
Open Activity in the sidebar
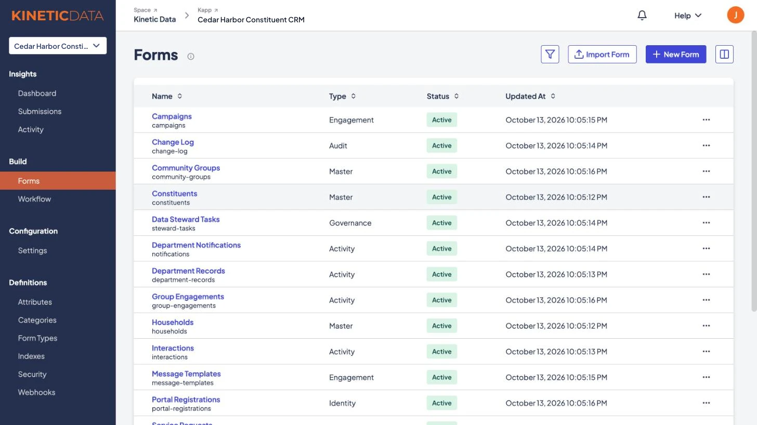click(31, 130)
